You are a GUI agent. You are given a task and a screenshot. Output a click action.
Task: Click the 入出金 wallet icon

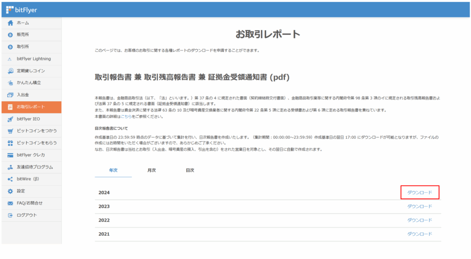click(x=10, y=95)
